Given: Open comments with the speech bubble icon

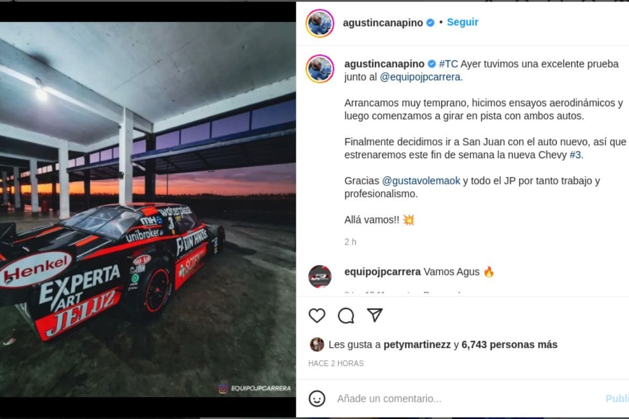Looking at the screenshot, I should pyautogui.click(x=346, y=315).
